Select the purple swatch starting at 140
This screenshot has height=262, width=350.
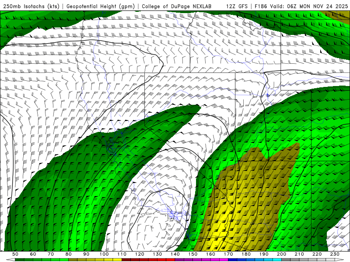point(179,260)
